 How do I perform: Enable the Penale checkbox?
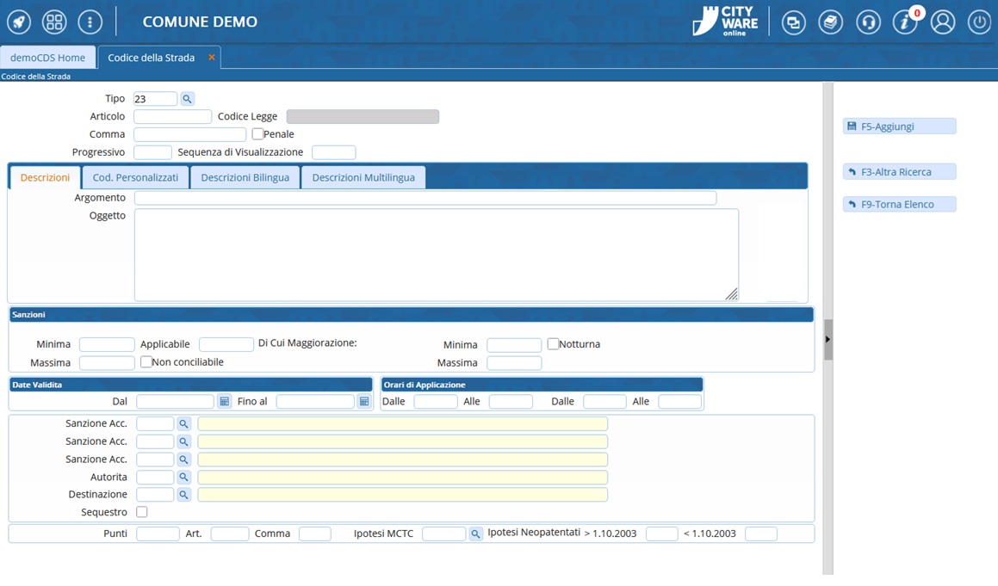[x=257, y=134]
